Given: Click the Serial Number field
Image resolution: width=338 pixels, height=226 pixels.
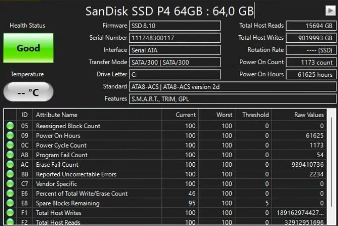Looking at the screenshot, I should coord(175,38).
